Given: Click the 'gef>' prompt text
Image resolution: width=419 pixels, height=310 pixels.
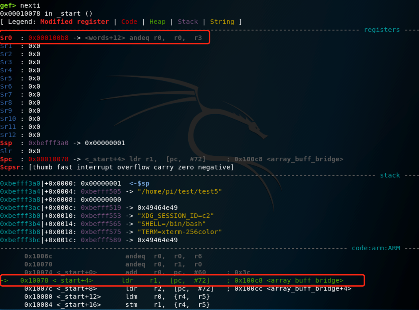Looking at the screenshot, I should tap(8, 5).
